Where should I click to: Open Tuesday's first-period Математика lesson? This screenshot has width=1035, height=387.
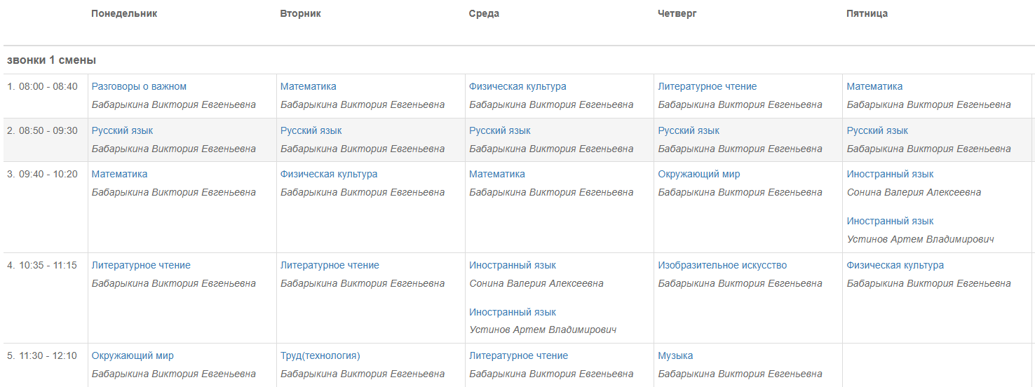pos(308,86)
